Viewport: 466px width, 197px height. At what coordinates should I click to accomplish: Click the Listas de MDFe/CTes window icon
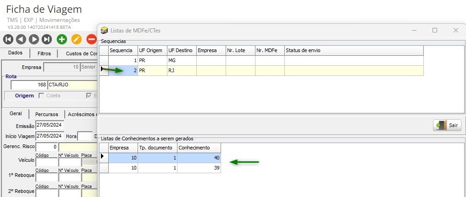point(104,30)
